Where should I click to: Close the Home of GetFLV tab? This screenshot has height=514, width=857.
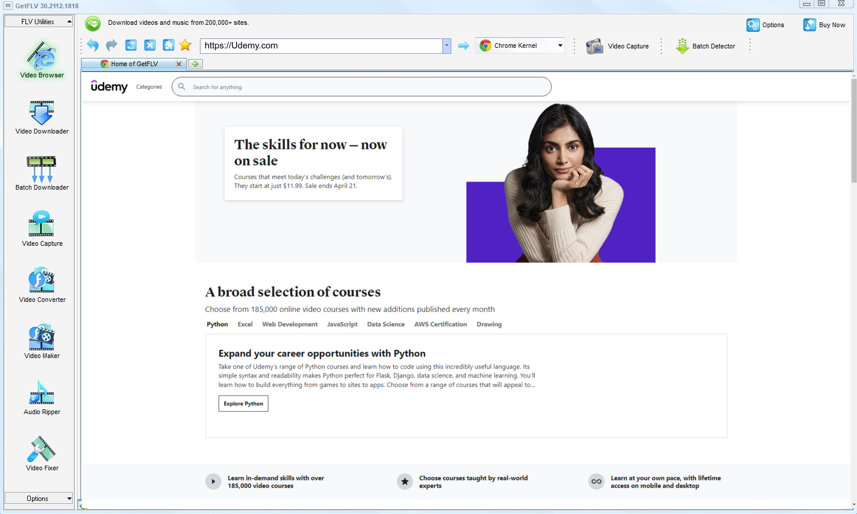coord(179,64)
